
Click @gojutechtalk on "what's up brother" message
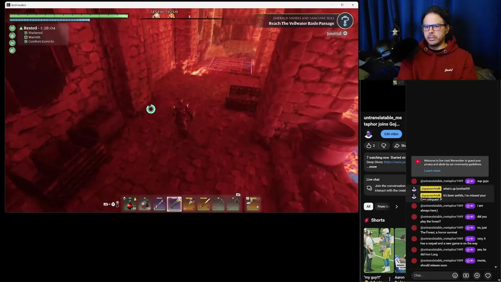click(431, 189)
